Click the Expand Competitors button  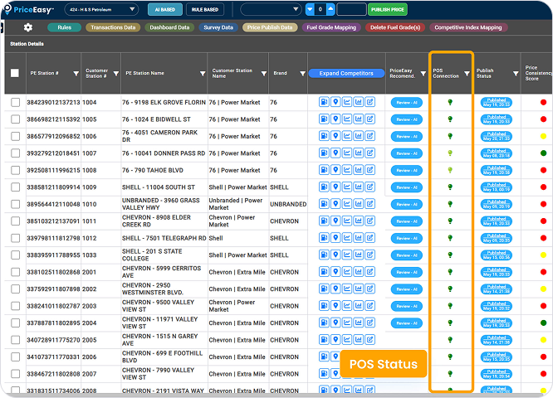pyautogui.click(x=346, y=73)
